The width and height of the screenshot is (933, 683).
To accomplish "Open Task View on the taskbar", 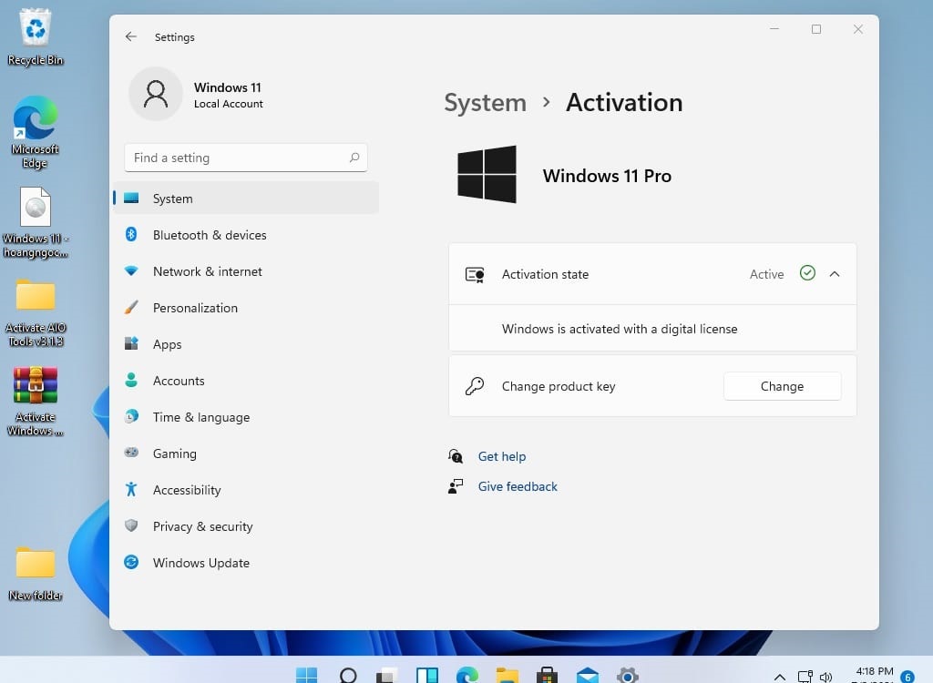I will 386,676.
